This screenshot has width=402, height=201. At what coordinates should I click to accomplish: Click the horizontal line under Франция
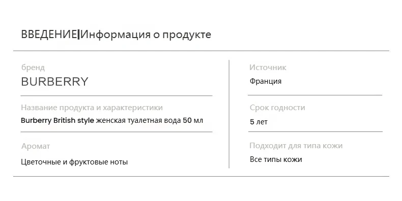coord(315,95)
